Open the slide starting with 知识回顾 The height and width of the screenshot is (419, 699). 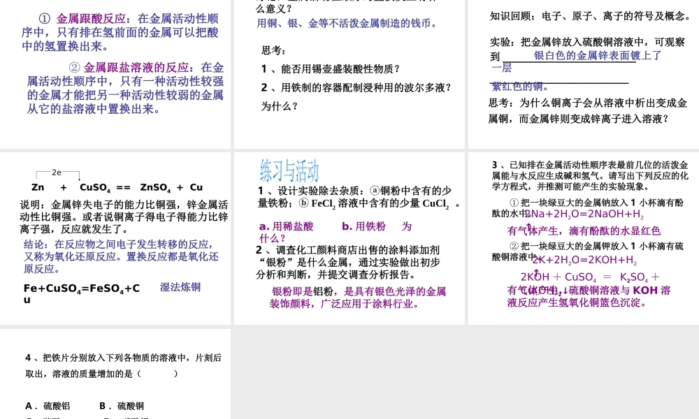584,74
